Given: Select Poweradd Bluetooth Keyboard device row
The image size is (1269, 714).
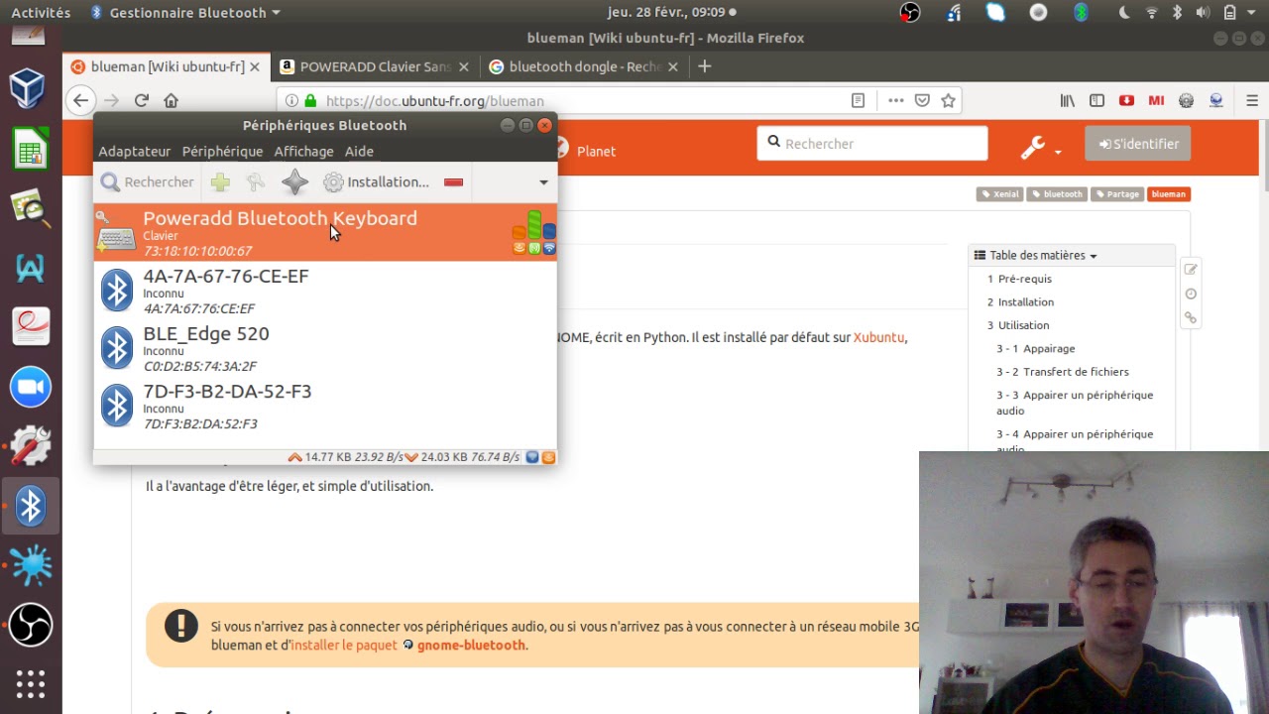Looking at the screenshot, I should [x=325, y=233].
